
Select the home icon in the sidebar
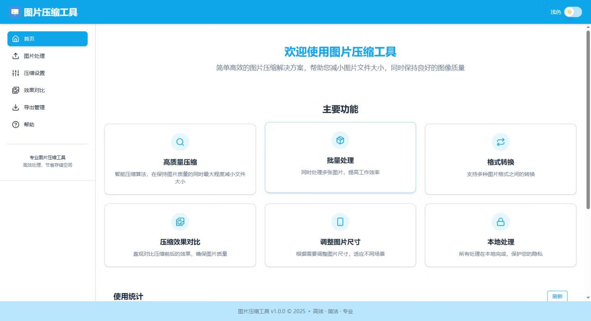(x=16, y=39)
